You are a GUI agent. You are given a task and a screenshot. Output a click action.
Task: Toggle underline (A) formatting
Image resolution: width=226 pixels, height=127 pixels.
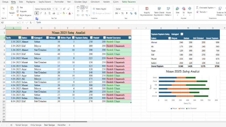pyautogui.click(x=45, y=13)
